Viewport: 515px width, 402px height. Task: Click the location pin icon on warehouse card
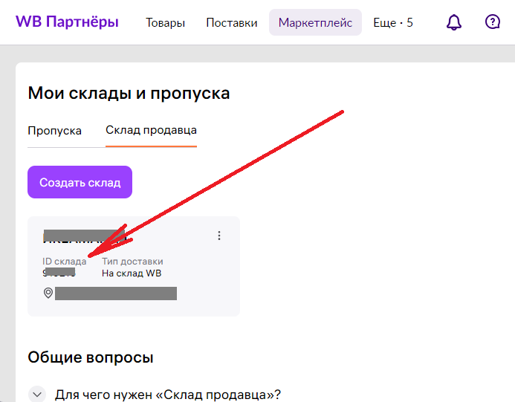(48, 293)
